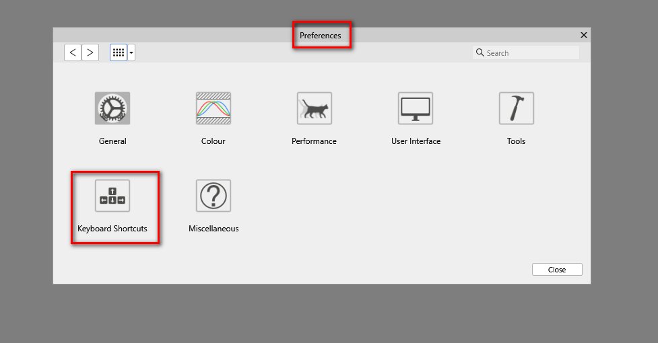Click the Preferences window title
The width and height of the screenshot is (658, 343).
click(320, 36)
